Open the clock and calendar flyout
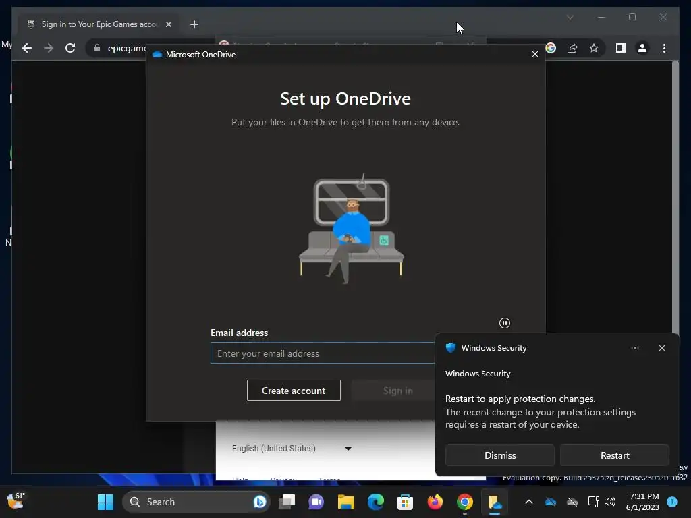Image resolution: width=691 pixels, height=518 pixels. pyautogui.click(x=642, y=502)
